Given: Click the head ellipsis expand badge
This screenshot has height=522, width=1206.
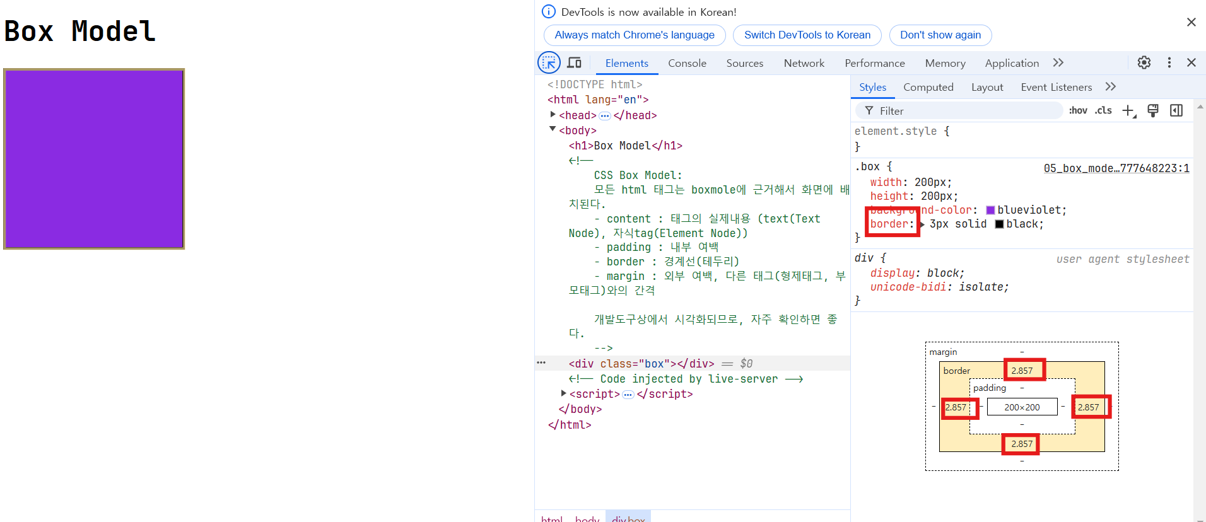Looking at the screenshot, I should click(x=605, y=115).
